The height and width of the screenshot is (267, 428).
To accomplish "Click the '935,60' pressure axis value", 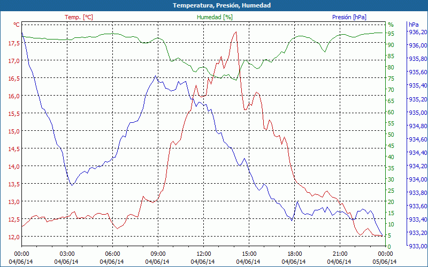I will pyautogui.click(x=417, y=72).
